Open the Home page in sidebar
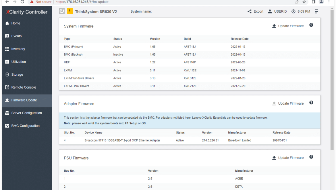The width and height of the screenshot is (336, 190). click(x=27, y=23)
